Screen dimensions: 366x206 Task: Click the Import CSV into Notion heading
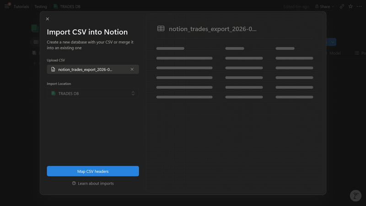(87, 32)
